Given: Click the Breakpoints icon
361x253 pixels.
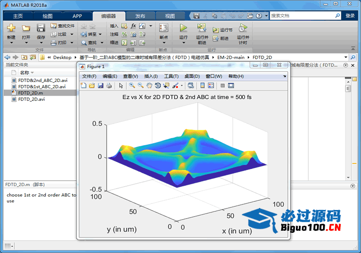Looking at the screenshot, I should click(x=164, y=28).
